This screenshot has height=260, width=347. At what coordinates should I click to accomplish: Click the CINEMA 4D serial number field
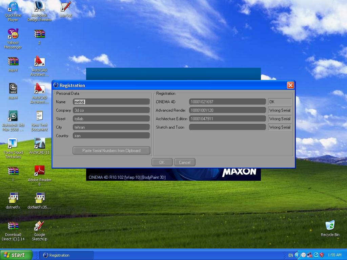click(227, 102)
